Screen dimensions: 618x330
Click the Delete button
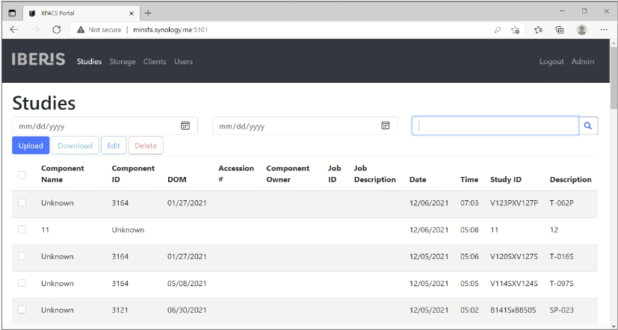coord(146,146)
